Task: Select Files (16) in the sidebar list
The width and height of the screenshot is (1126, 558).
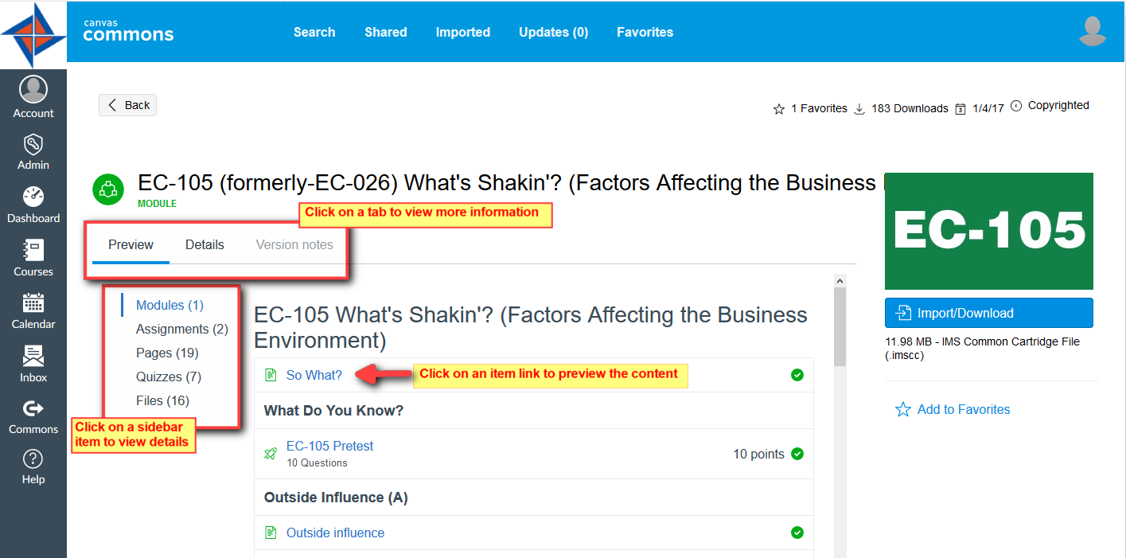Action: (x=162, y=400)
